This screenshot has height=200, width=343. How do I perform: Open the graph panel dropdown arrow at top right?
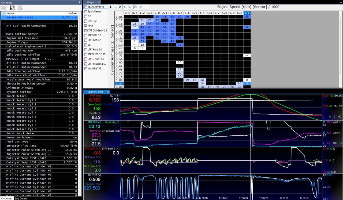[x=341, y=2]
